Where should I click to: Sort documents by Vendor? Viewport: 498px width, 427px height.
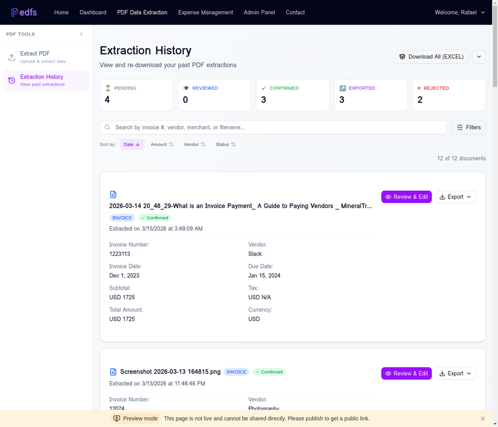[x=194, y=145]
